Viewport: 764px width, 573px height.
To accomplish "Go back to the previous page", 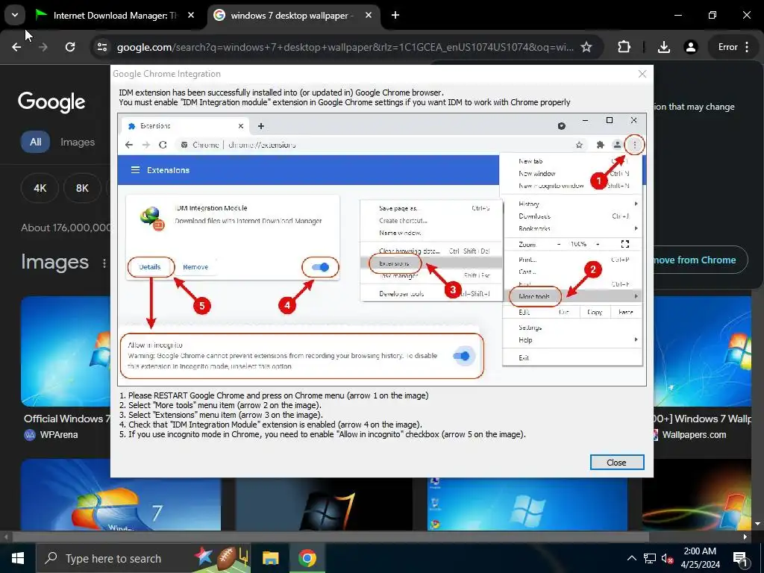I will pos(16,47).
